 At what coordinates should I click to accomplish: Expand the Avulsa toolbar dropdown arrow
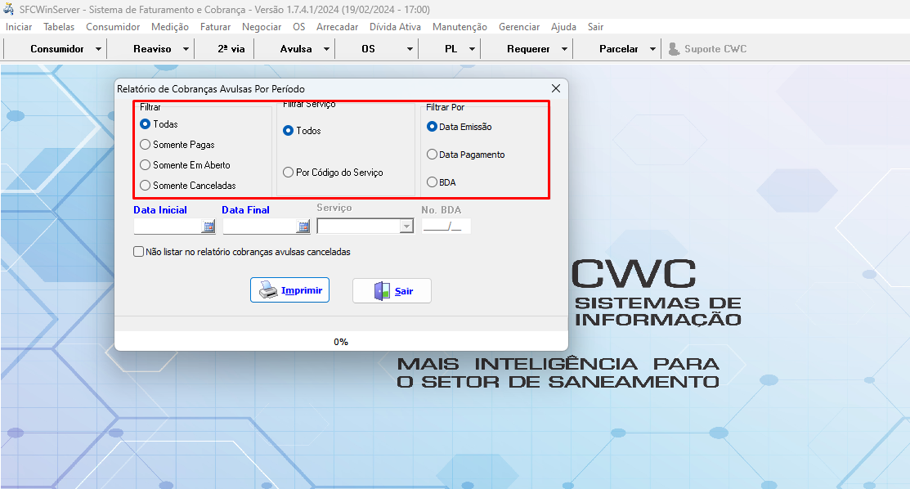[326, 49]
